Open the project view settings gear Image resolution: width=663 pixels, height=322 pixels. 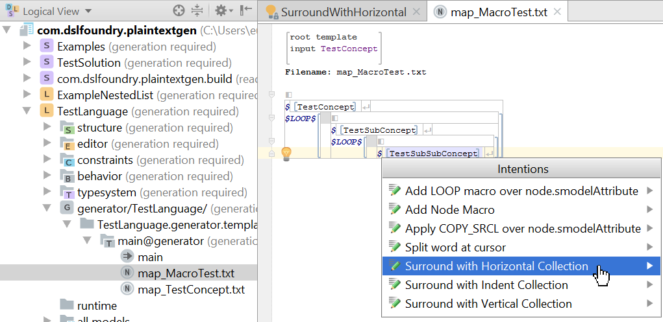click(x=221, y=11)
